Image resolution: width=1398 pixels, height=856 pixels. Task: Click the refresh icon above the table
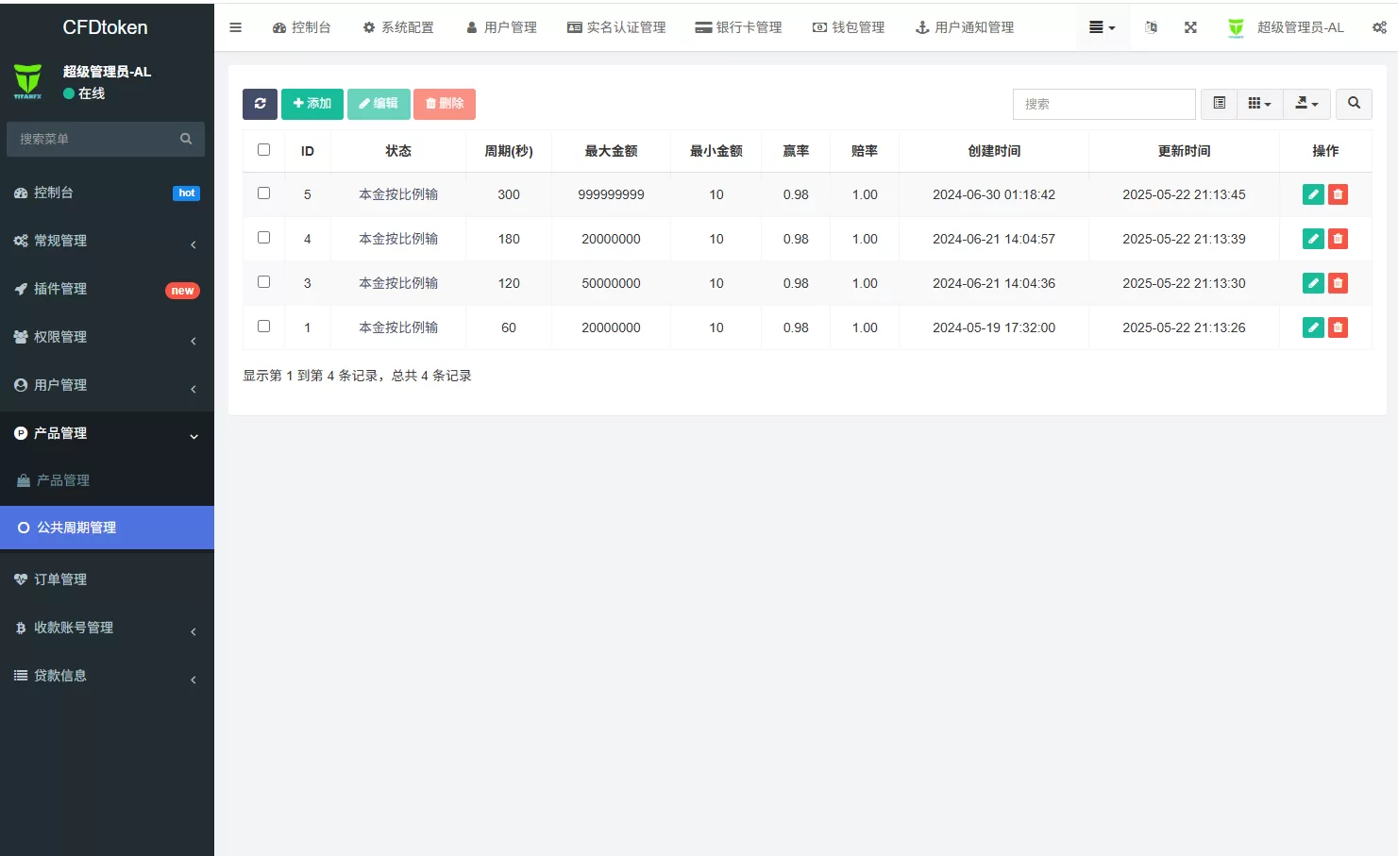point(260,104)
